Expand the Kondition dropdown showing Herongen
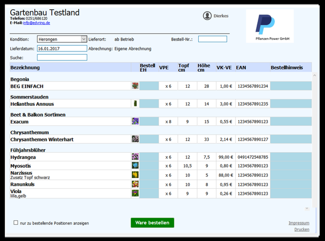 (x=83, y=39)
